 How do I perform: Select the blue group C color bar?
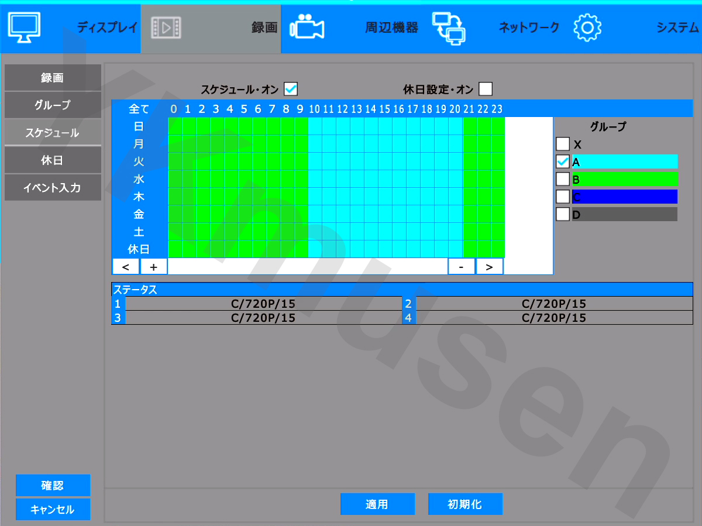(625, 197)
